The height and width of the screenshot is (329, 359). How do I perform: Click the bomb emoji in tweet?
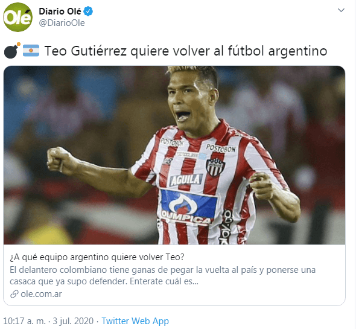click(12, 51)
